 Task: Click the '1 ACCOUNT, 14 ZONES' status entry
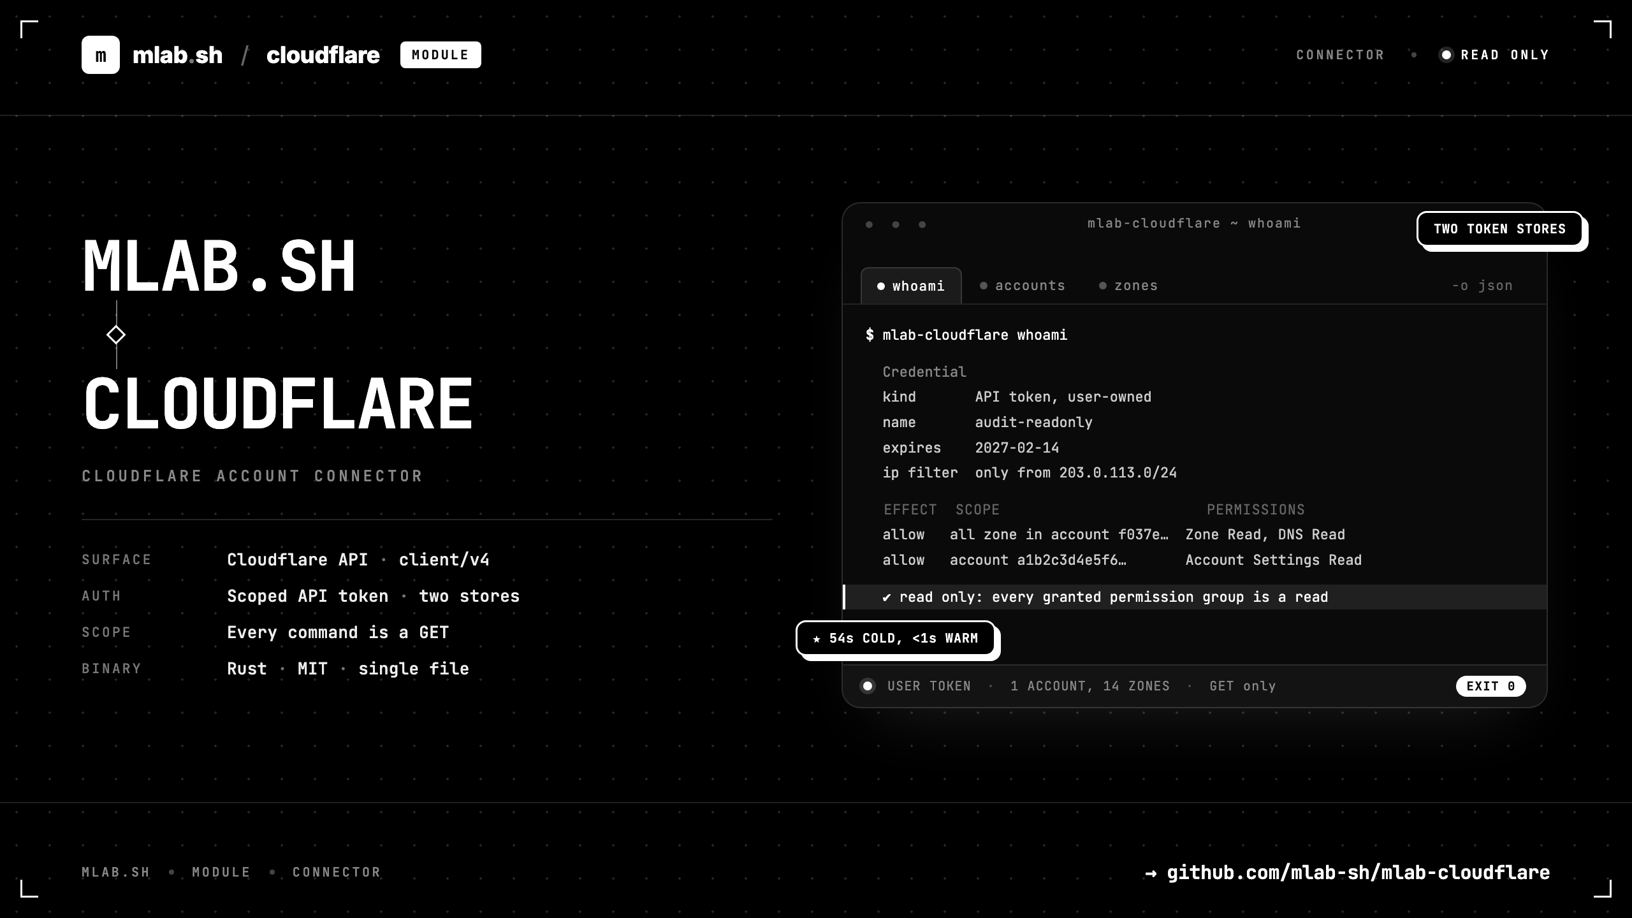click(x=1090, y=686)
